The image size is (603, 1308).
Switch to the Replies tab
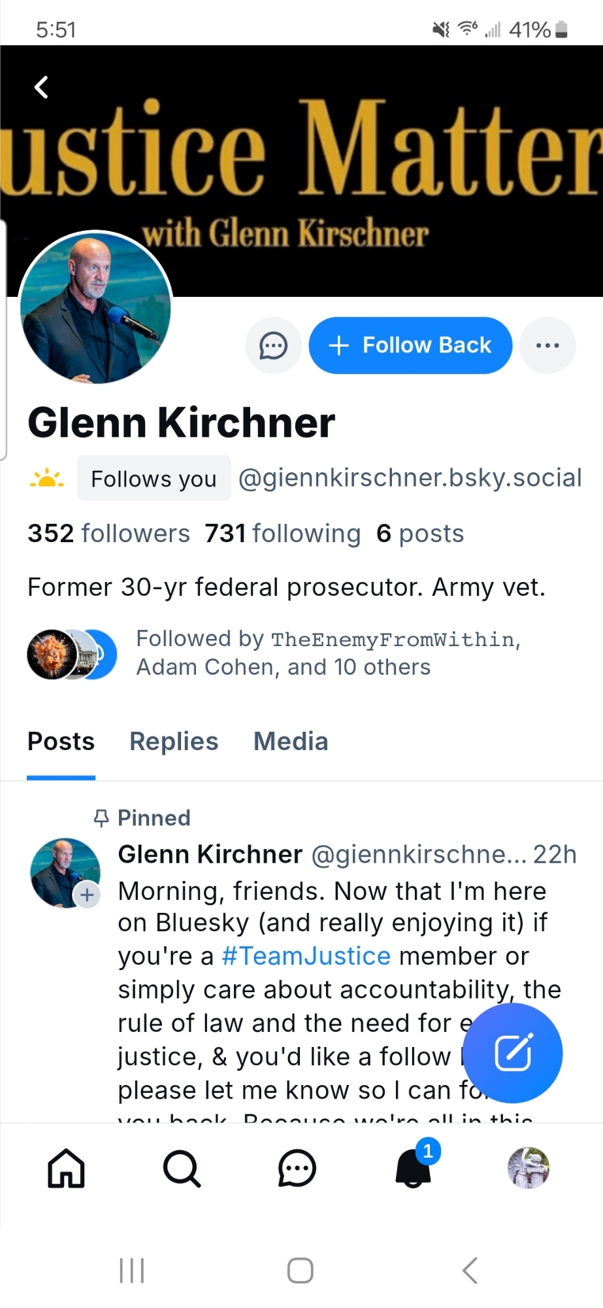(x=174, y=742)
